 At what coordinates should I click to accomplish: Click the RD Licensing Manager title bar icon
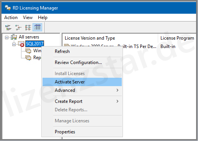pyautogui.click(x=8, y=8)
